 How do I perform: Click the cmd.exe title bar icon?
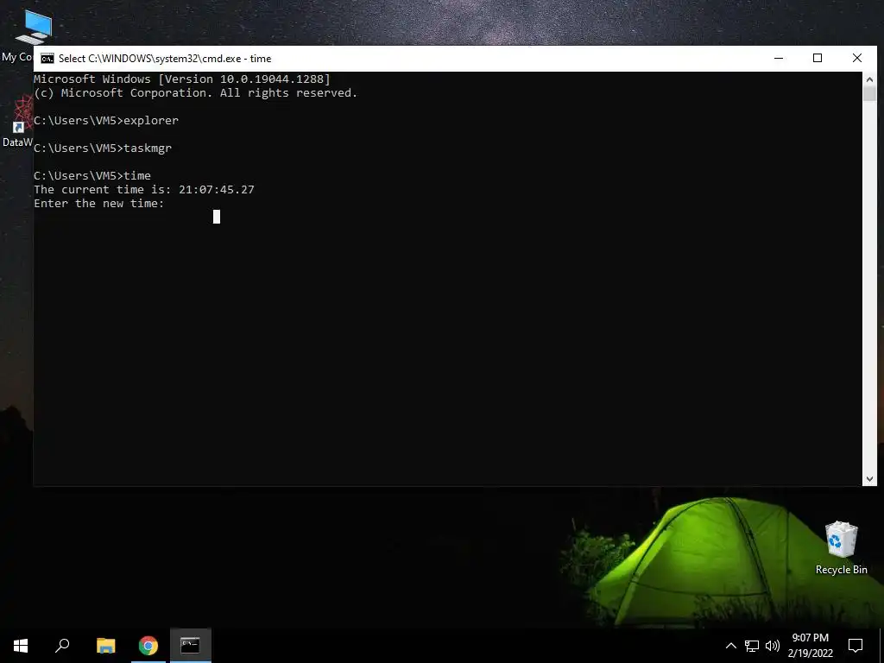point(47,59)
